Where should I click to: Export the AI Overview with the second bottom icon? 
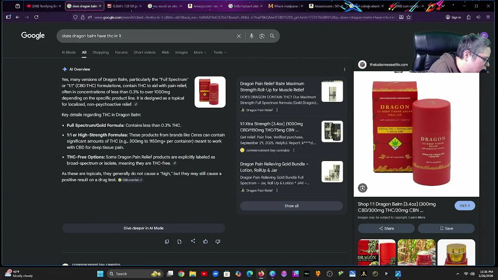(x=179, y=241)
